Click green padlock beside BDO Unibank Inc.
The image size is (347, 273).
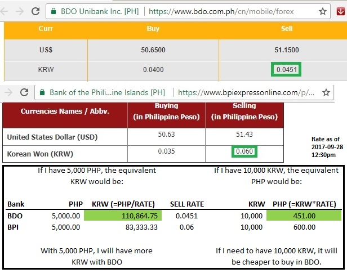pos(54,11)
